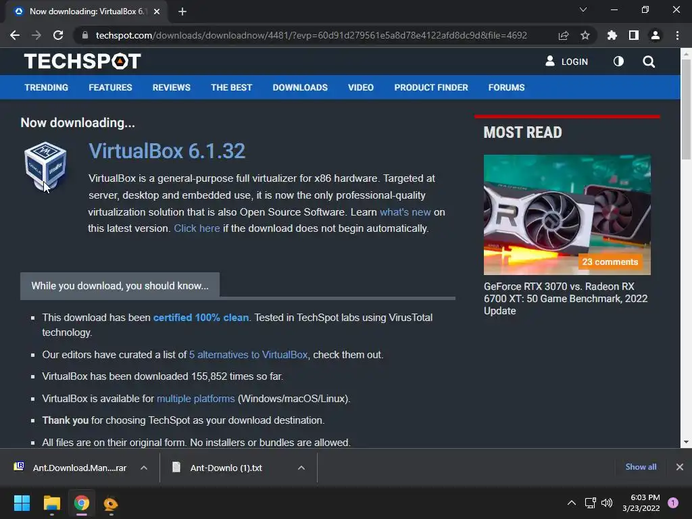Click the Chrome taskbar icon

pyautogui.click(x=82, y=503)
